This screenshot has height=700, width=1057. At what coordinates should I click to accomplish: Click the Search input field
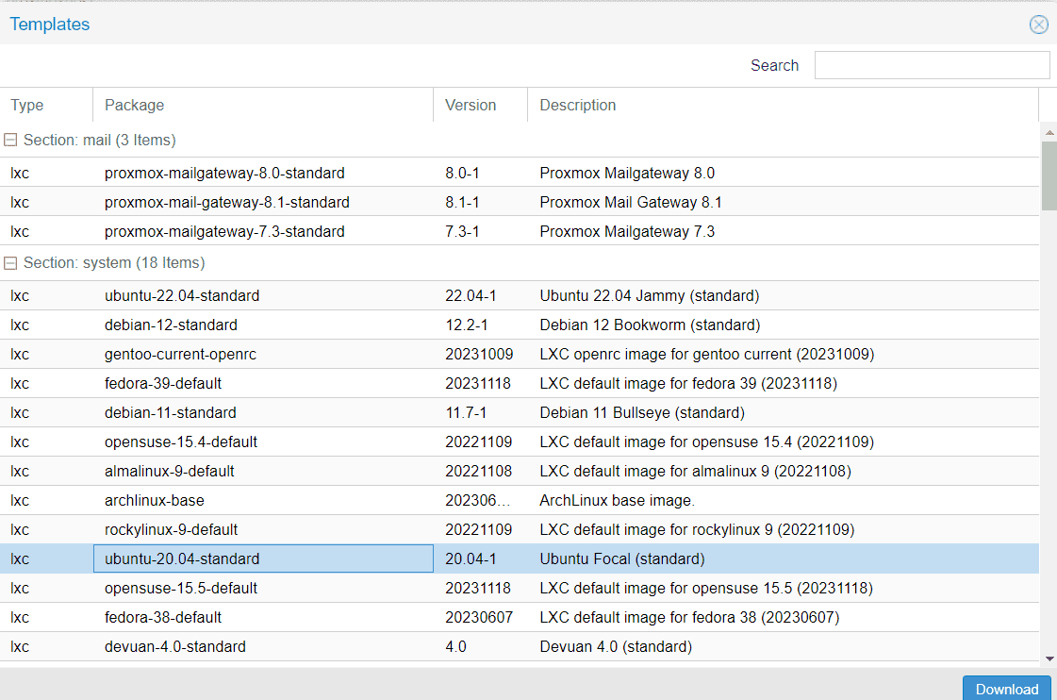click(x=932, y=65)
